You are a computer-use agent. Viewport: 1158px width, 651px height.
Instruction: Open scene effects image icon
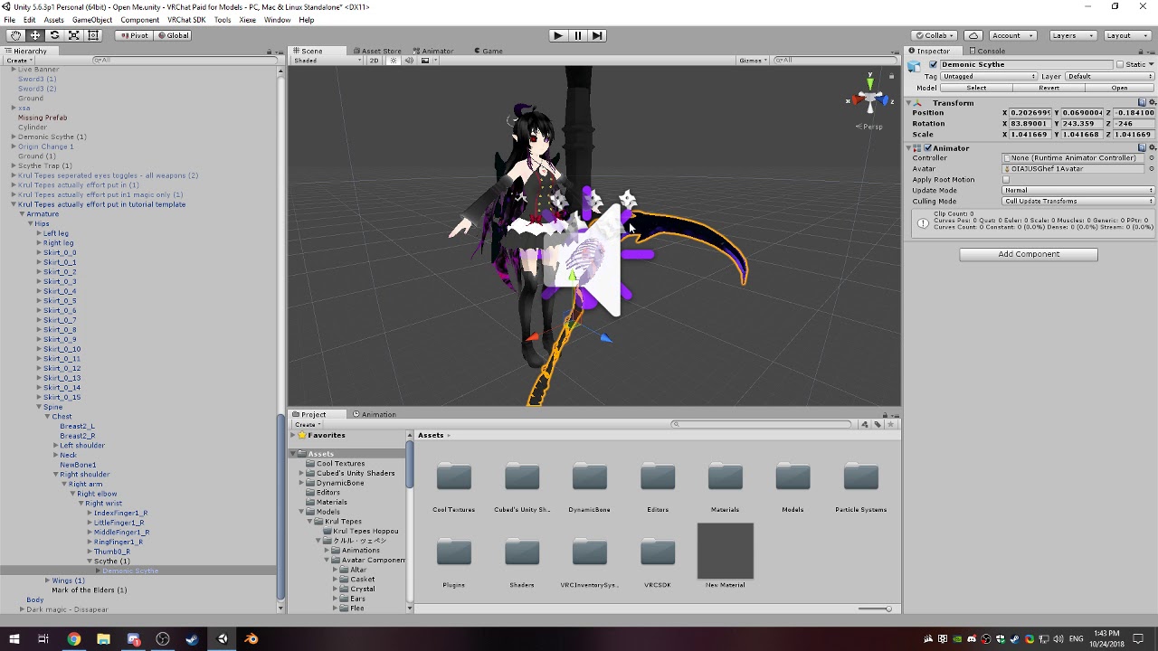pos(426,61)
